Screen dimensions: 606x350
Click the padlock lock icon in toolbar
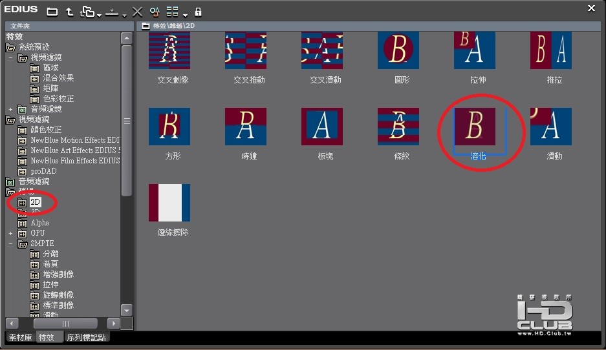tap(198, 12)
